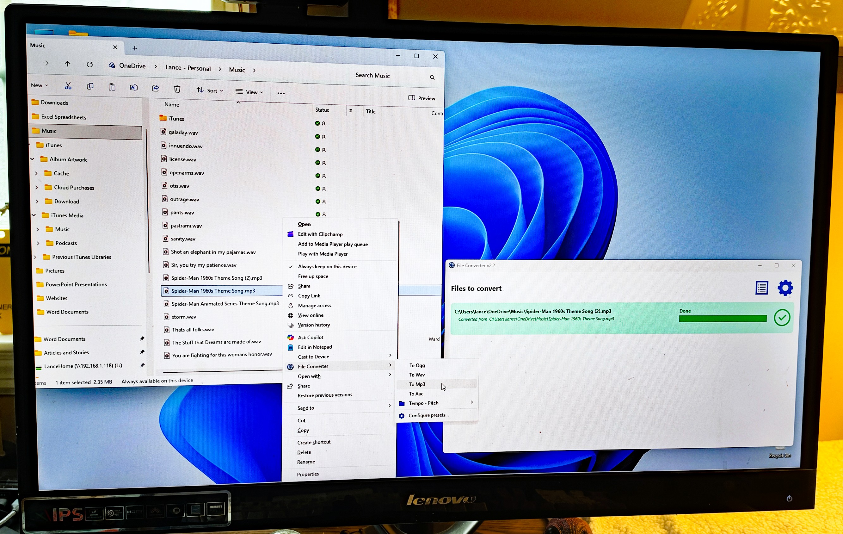The height and width of the screenshot is (534, 843).
Task: Click the Copilot icon beside Ask Copilot
Action: [x=290, y=337]
